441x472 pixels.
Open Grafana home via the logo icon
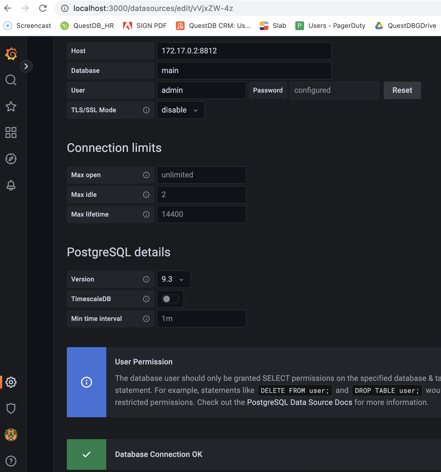11,54
